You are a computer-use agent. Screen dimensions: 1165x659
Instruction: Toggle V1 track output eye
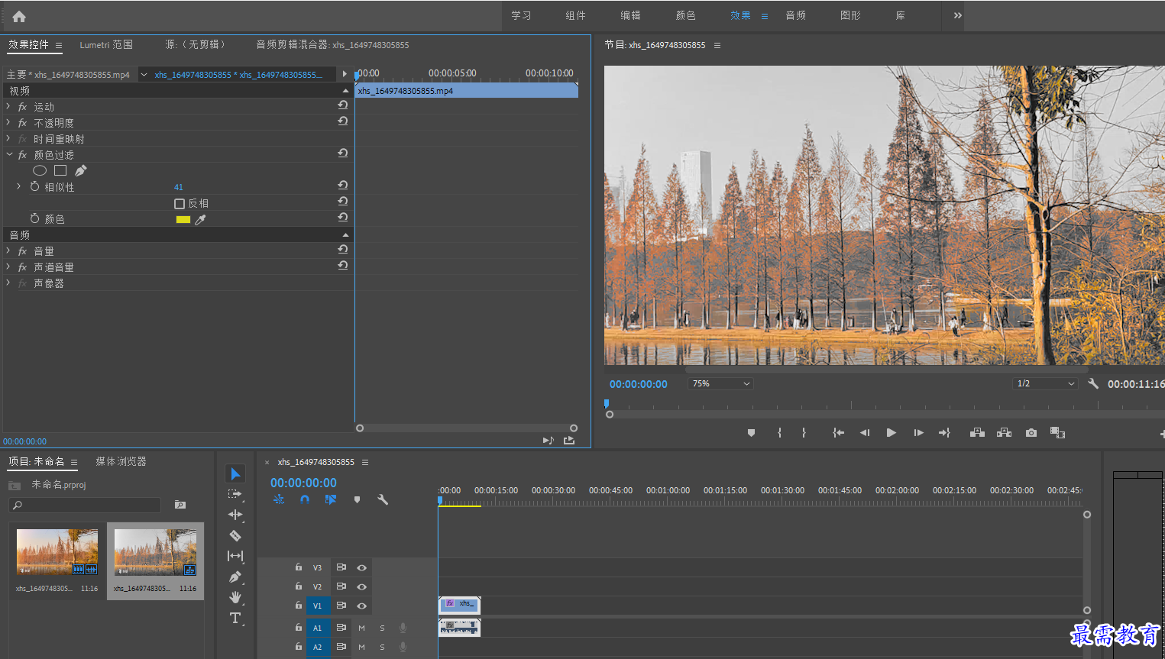pos(362,606)
